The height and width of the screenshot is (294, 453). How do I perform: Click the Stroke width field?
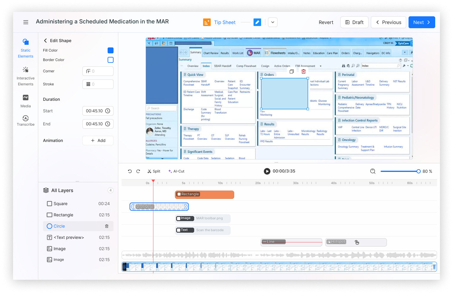(x=98, y=84)
